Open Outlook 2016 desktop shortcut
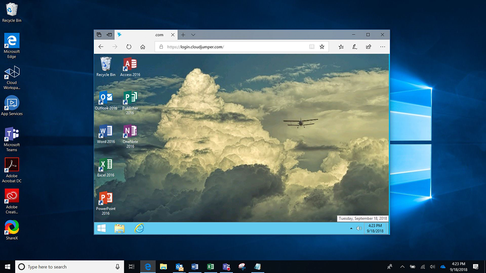This screenshot has height=273, width=486. click(106, 100)
